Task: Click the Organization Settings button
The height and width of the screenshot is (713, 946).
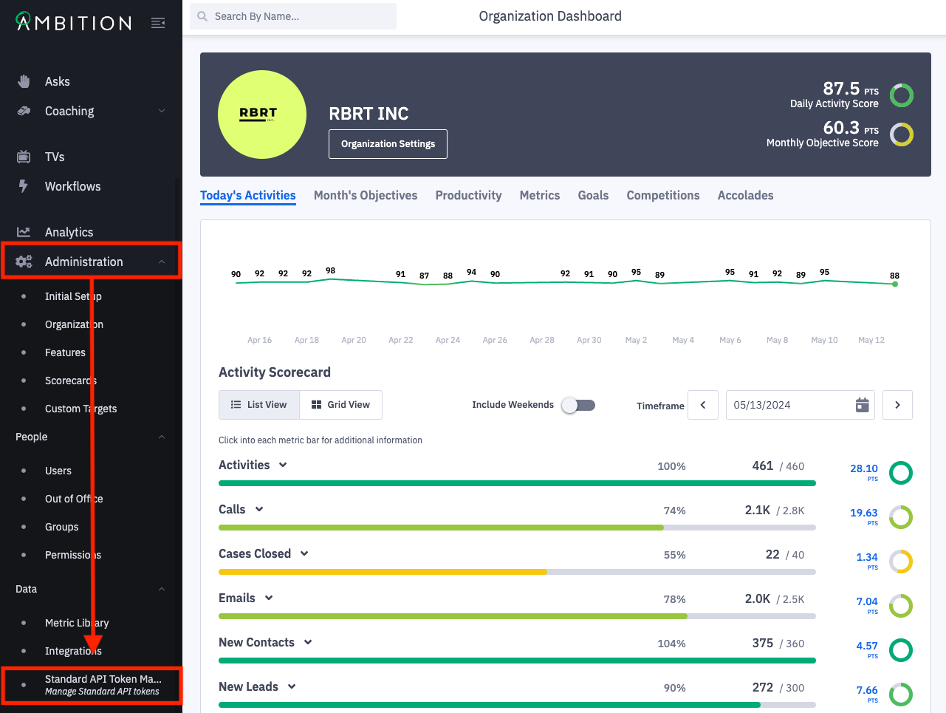Action: (388, 144)
